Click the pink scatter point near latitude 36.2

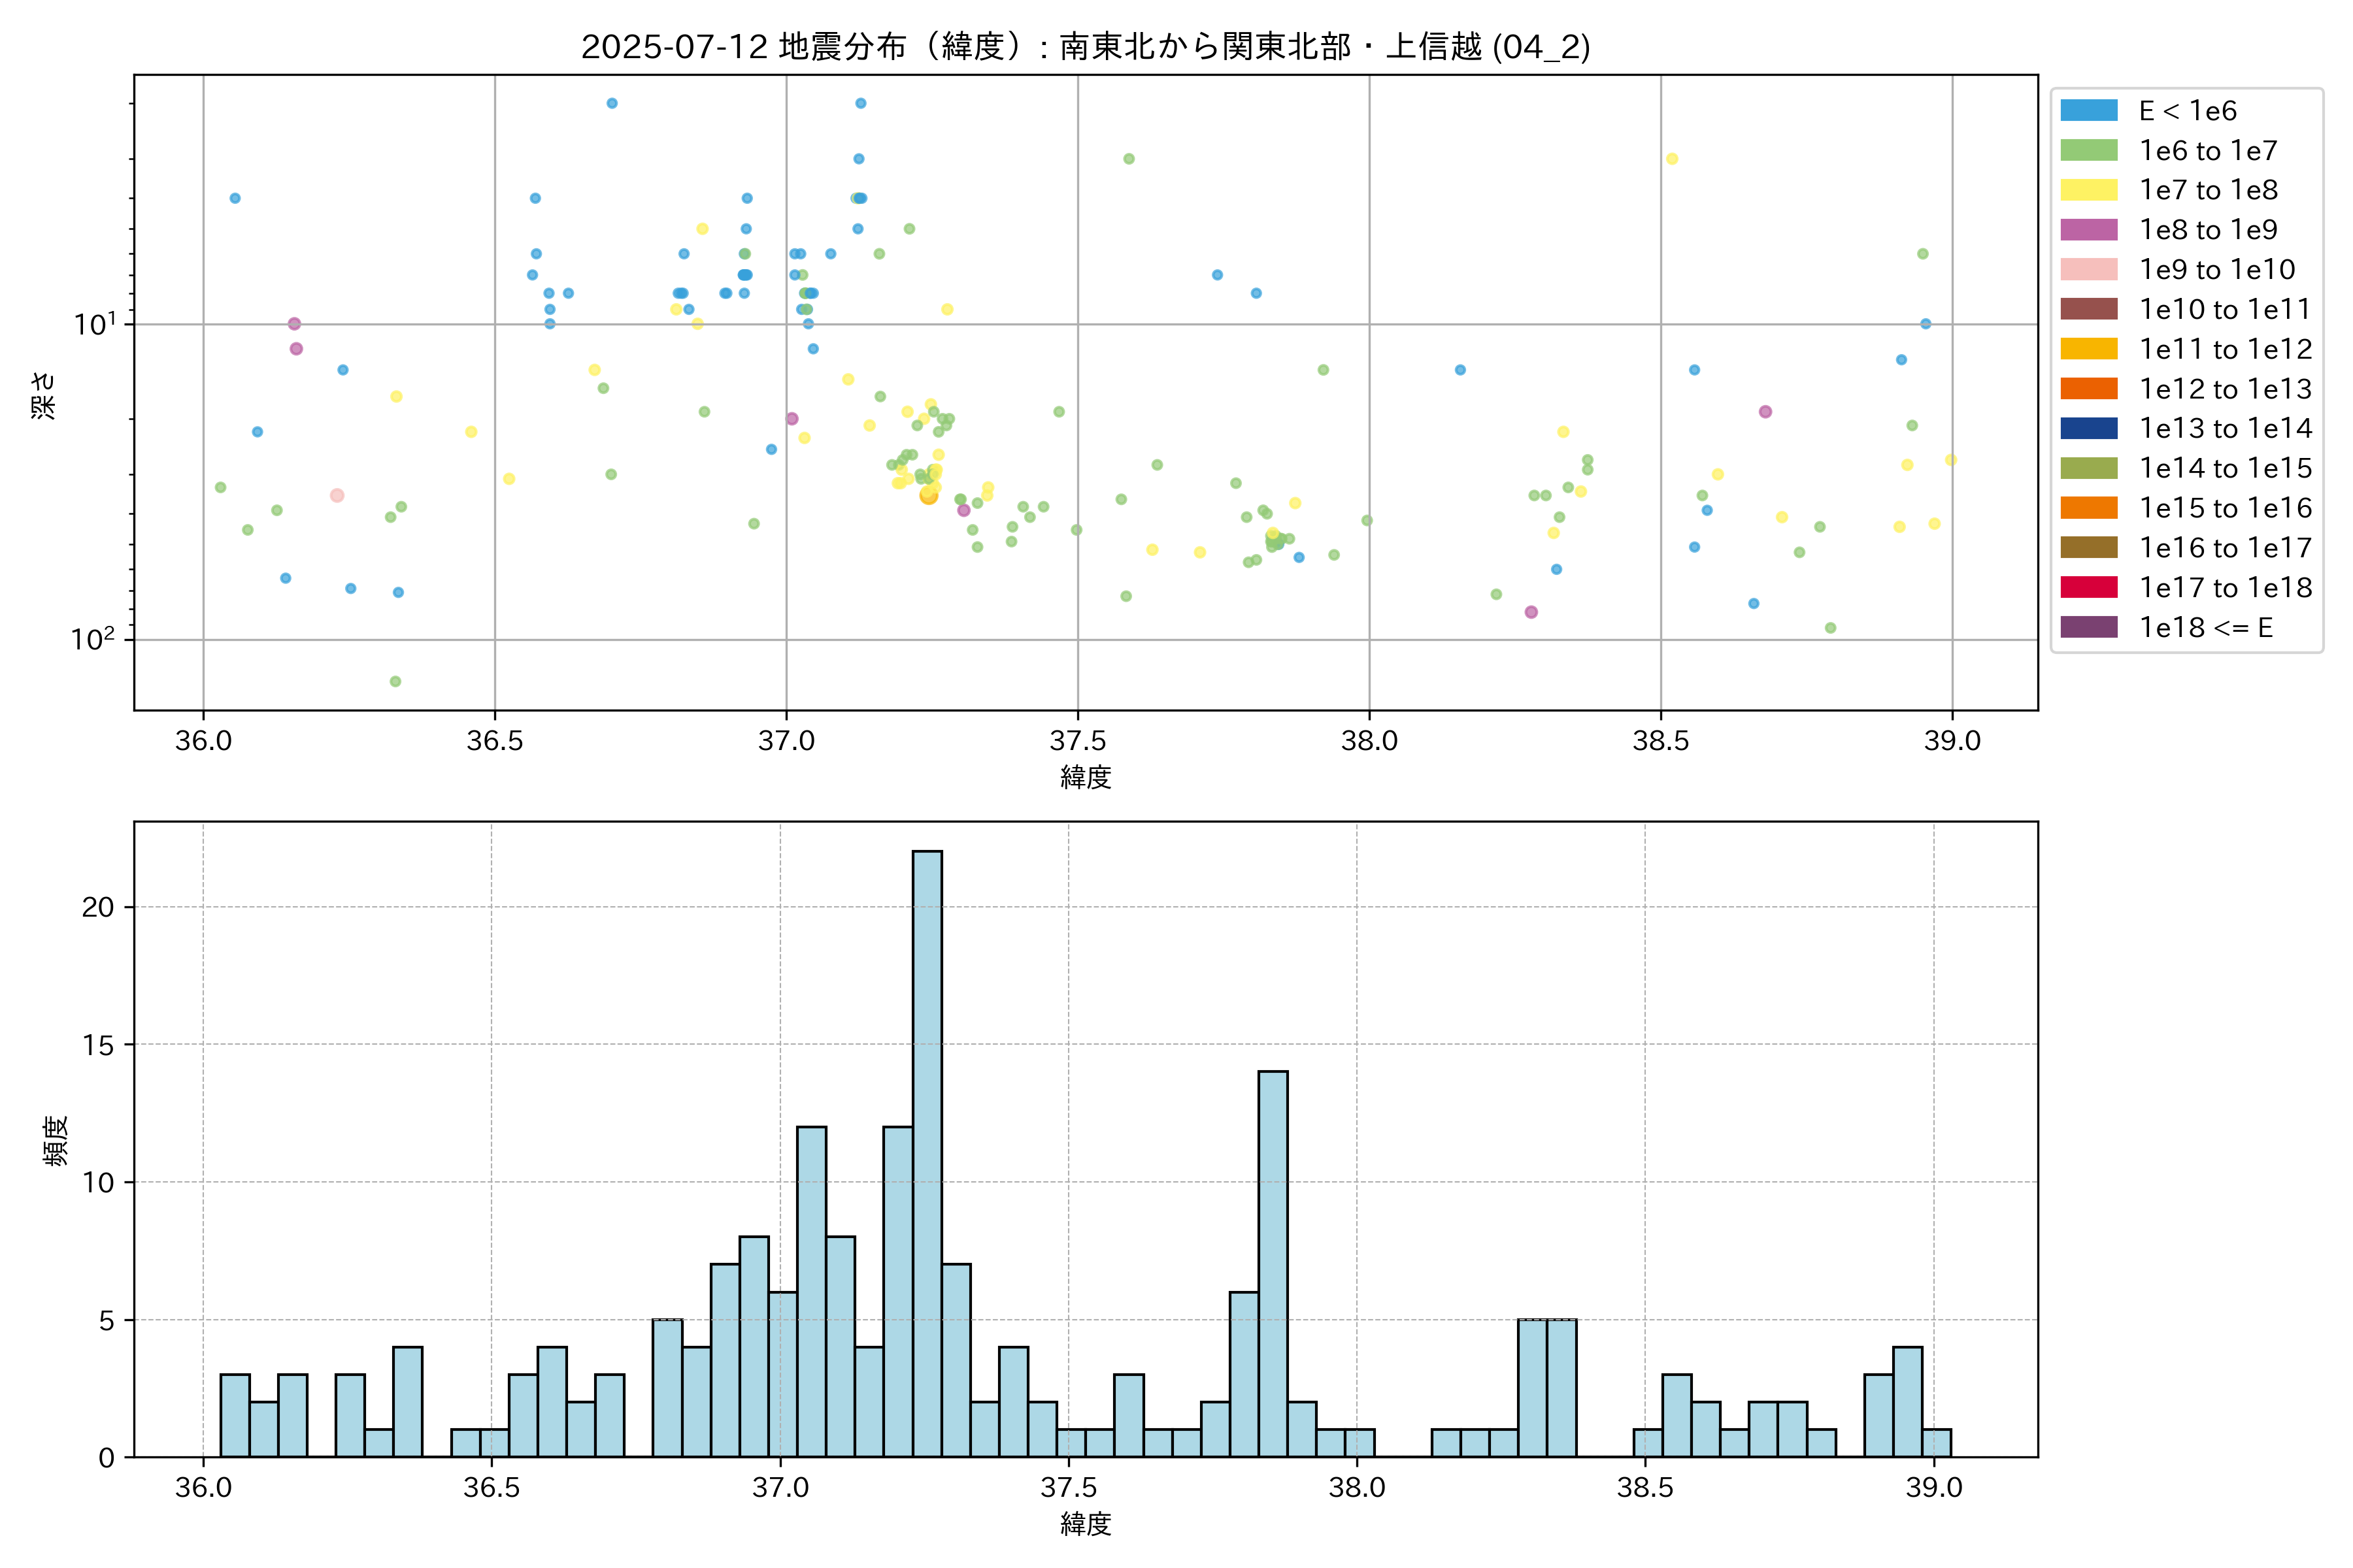coord(337,495)
